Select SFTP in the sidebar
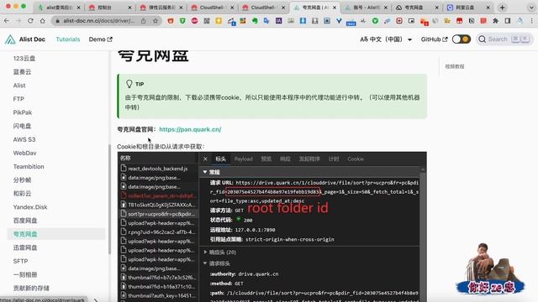This screenshot has height=302, width=538. tap(20, 261)
